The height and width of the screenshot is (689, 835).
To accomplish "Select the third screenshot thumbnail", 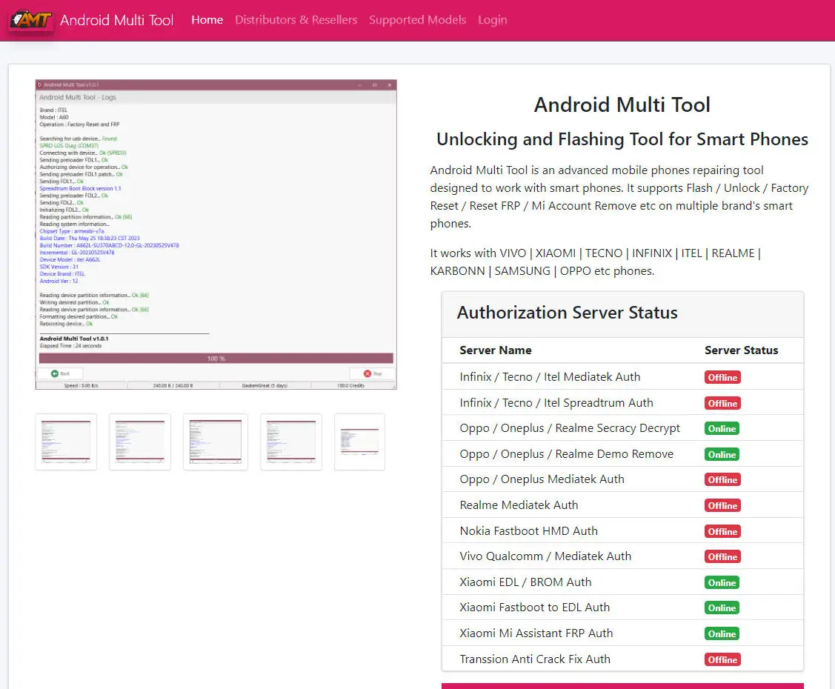I will tap(216, 442).
